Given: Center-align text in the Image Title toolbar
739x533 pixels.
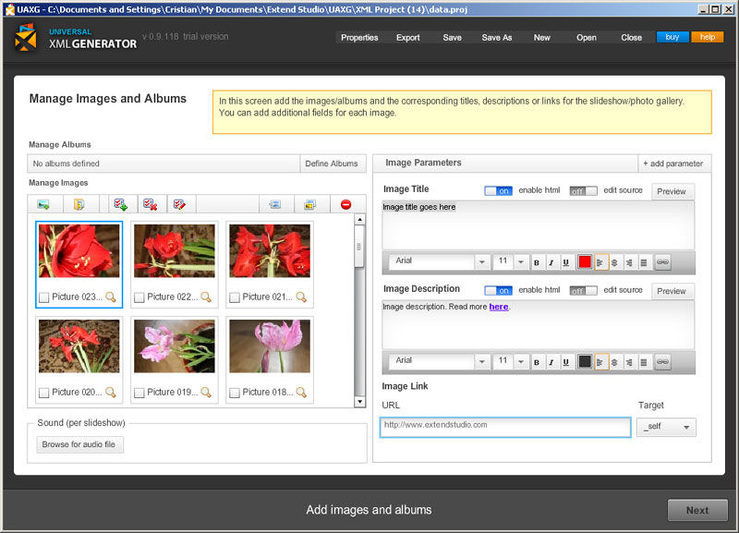Looking at the screenshot, I should [614, 262].
